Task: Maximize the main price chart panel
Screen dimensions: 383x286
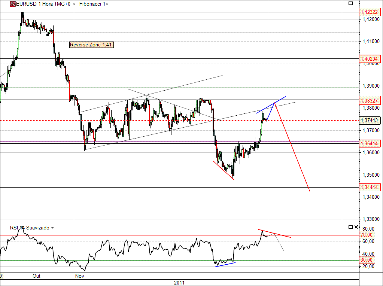Action: click(x=350, y=3)
